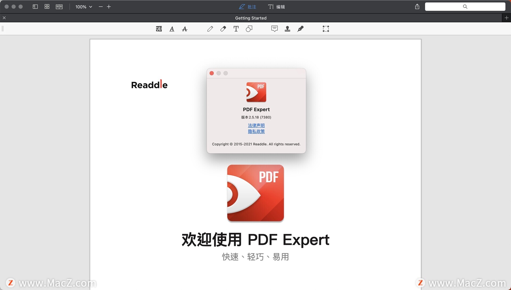Switch to the 批注 annotate mode

pos(248,7)
